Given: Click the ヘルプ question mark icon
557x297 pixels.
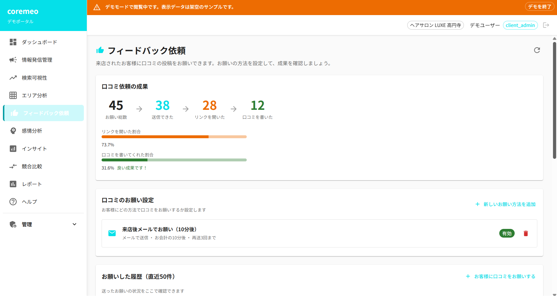Looking at the screenshot, I should pyautogui.click(x=13, y=202).
